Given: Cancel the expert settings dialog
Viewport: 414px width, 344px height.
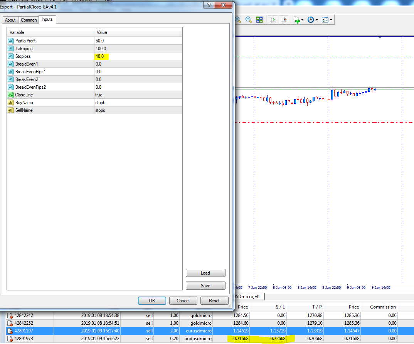Looking at the screenshot, I should pyautogui.click(x=183, y=301).
